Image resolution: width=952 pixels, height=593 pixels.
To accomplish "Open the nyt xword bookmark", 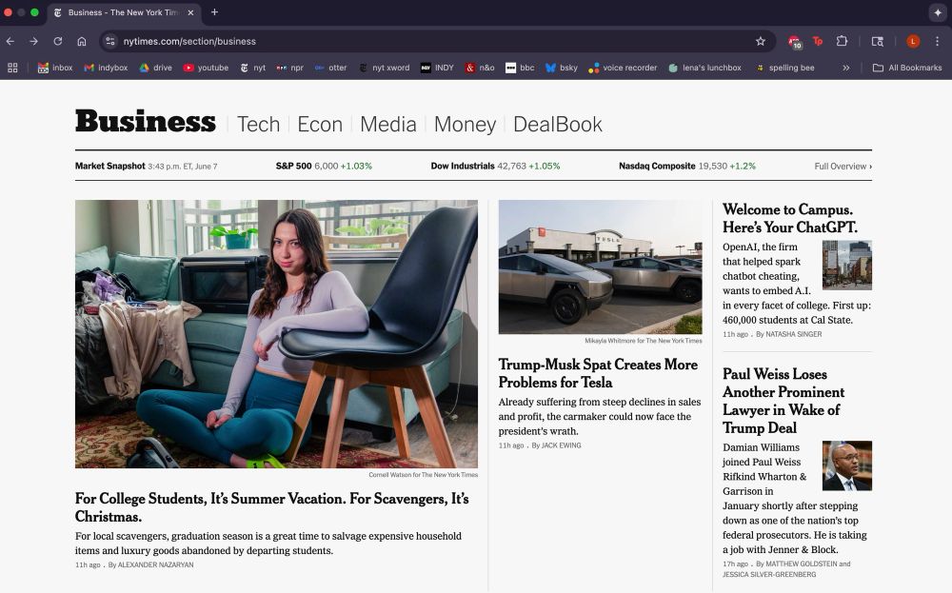I will (385, 68).
